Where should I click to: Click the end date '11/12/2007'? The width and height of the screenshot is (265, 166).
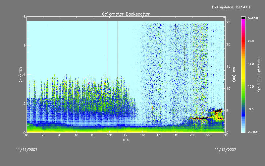coord(225,150)
